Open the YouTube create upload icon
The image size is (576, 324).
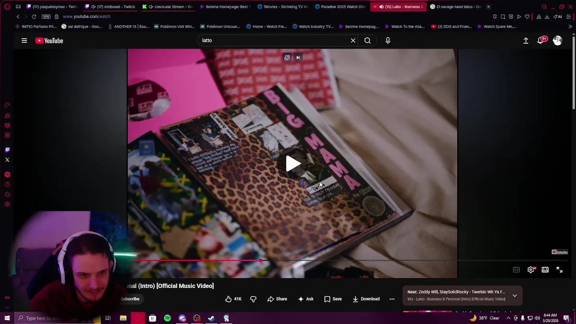[526, 40]
